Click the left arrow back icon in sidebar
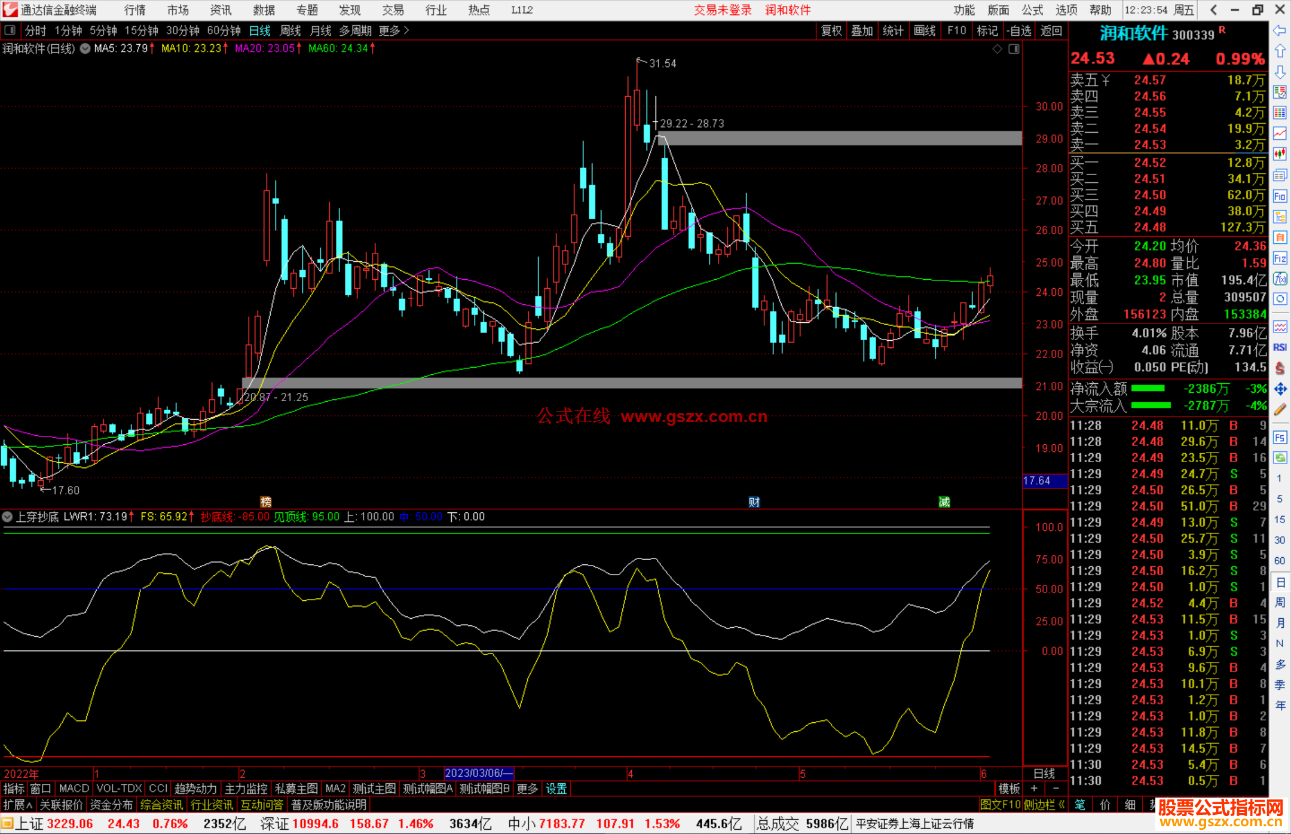 click(1280, 30)
